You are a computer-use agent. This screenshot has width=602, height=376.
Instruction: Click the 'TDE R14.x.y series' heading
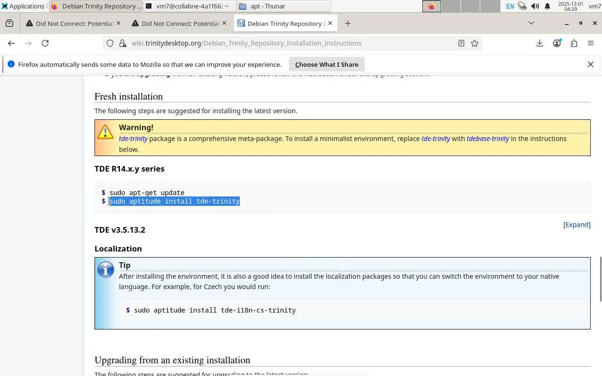tap(129, 169)
